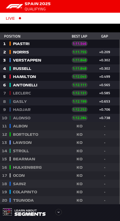Select Norris's 1:11.755 best lap badge
The height and width of the screenshot is (221, 120).
point(80,52)
